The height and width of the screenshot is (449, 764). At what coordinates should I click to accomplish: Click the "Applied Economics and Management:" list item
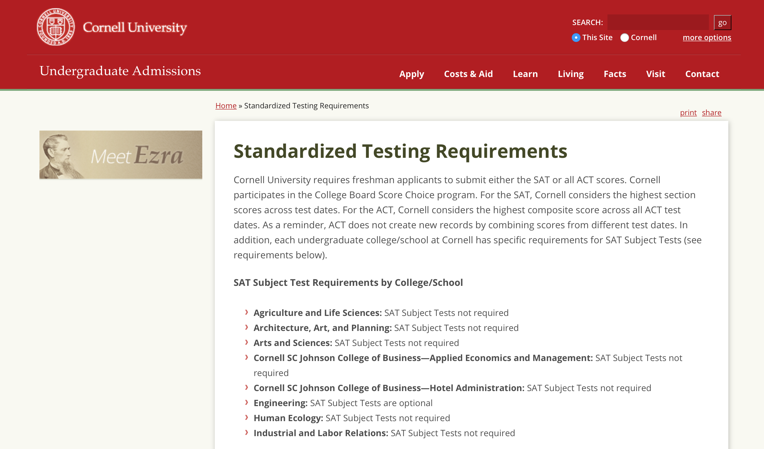(468, 365)
